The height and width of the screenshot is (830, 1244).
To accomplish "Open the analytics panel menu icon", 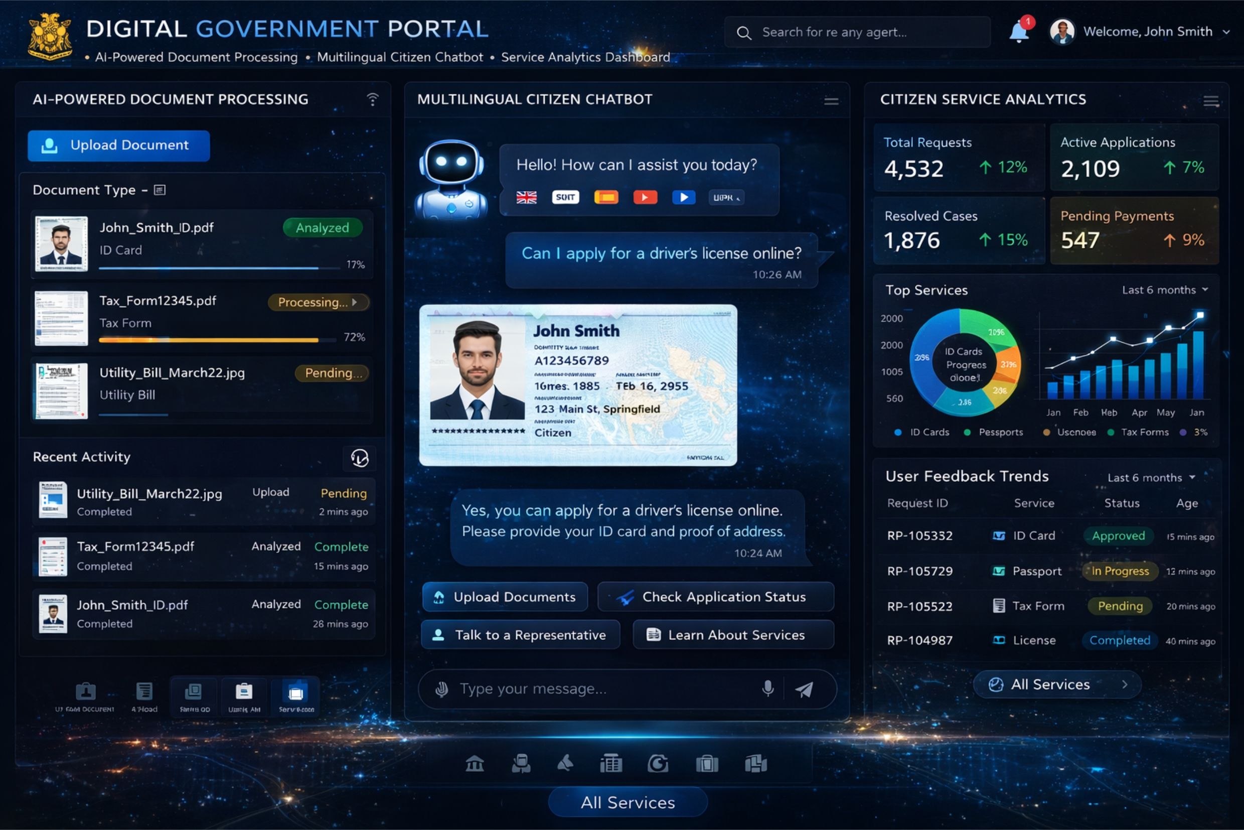I will point(1211,100).
